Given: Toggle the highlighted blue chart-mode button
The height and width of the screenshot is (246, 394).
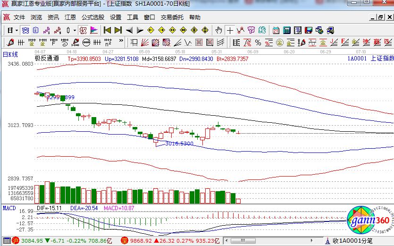Looking at the screenshot, I should (x=25, y=30).
